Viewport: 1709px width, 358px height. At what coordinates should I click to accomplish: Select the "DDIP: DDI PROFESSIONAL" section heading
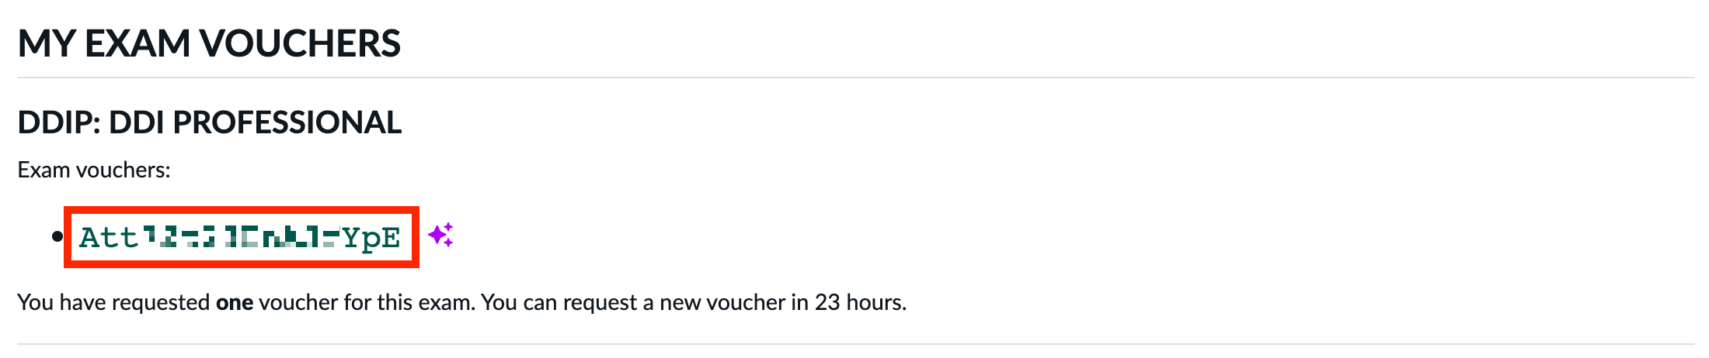(x=210, y=122)
